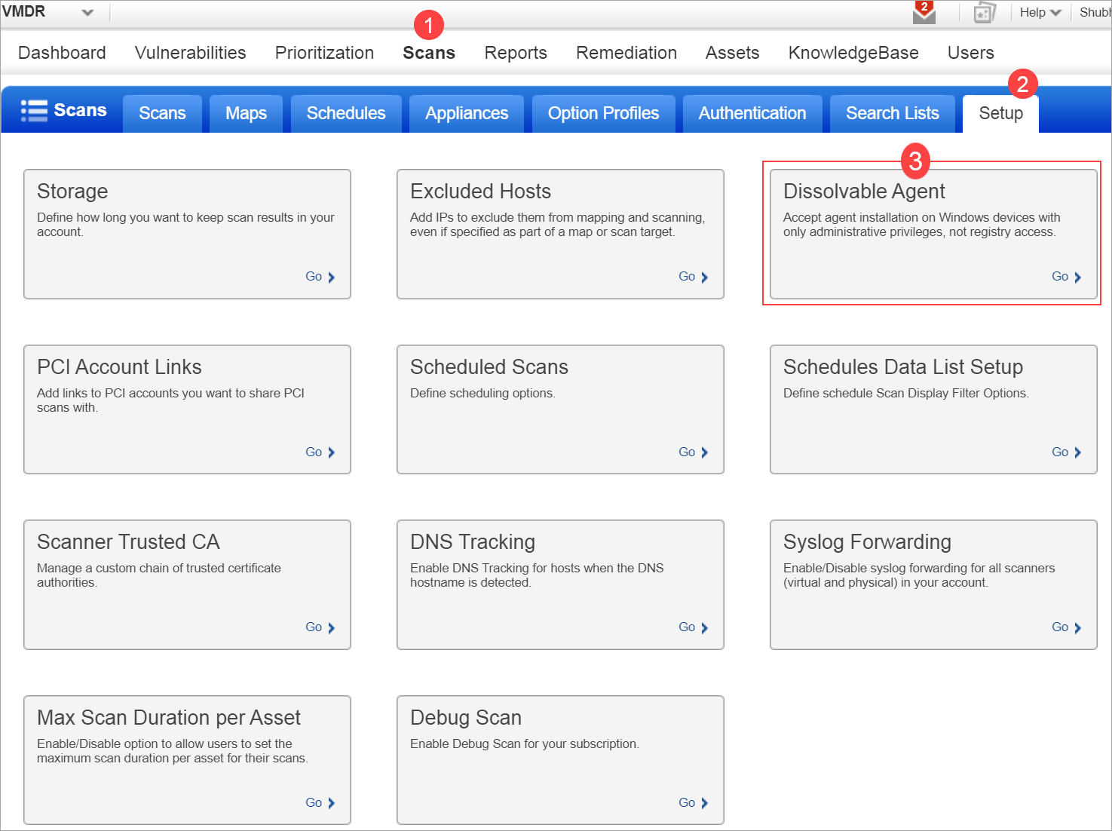Open Dissolvable Agent settings via Go link
Image resolution: width=1112 pixels, height=831 pixels.
coord(1059,276)
